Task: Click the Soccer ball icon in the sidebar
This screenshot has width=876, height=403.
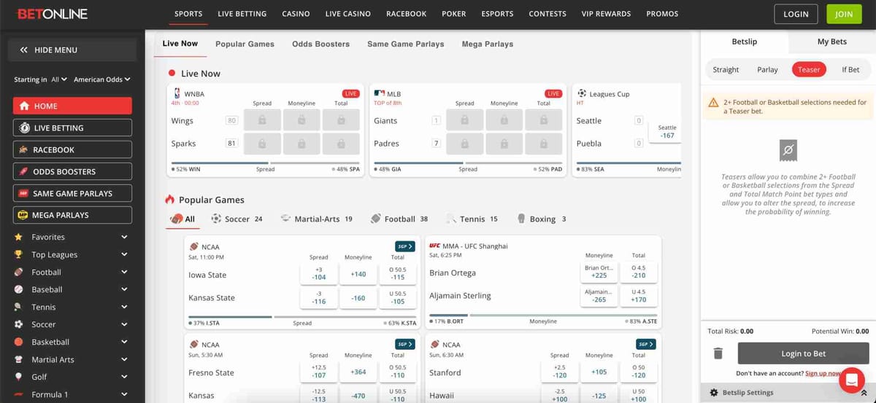Action: click(x=18, y=324)
